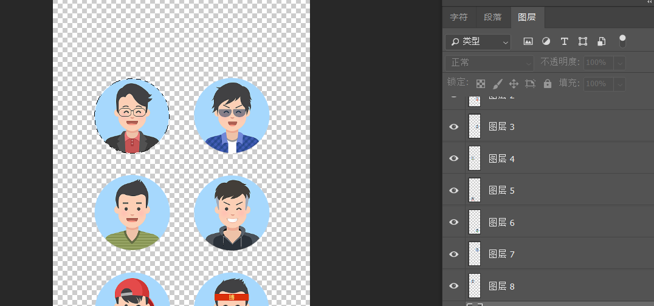This screenshot has height=306, width=654.
Task: Filter layers by type text icon
Action: click(564, 41)
